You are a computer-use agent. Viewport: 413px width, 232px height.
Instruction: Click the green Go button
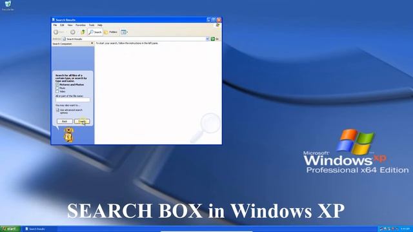point(215,39)
